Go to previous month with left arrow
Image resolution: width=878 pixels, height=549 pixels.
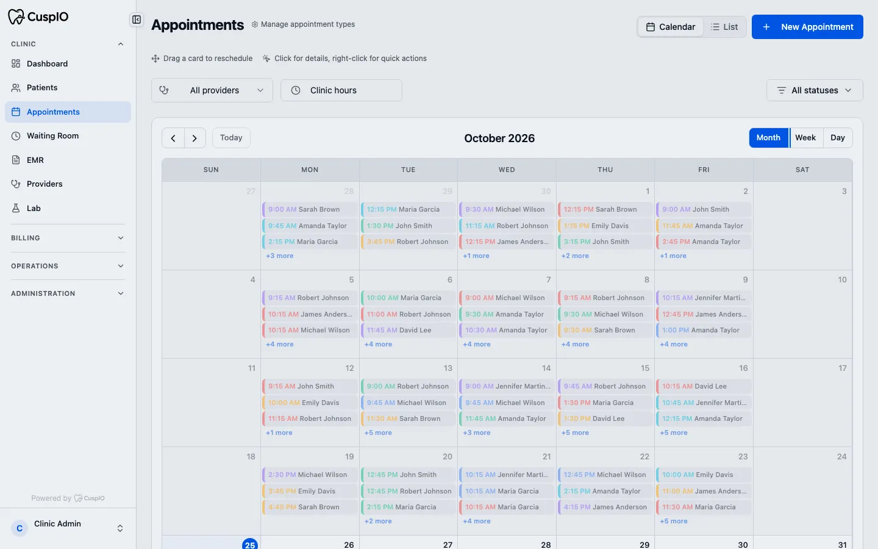point(173,138)
